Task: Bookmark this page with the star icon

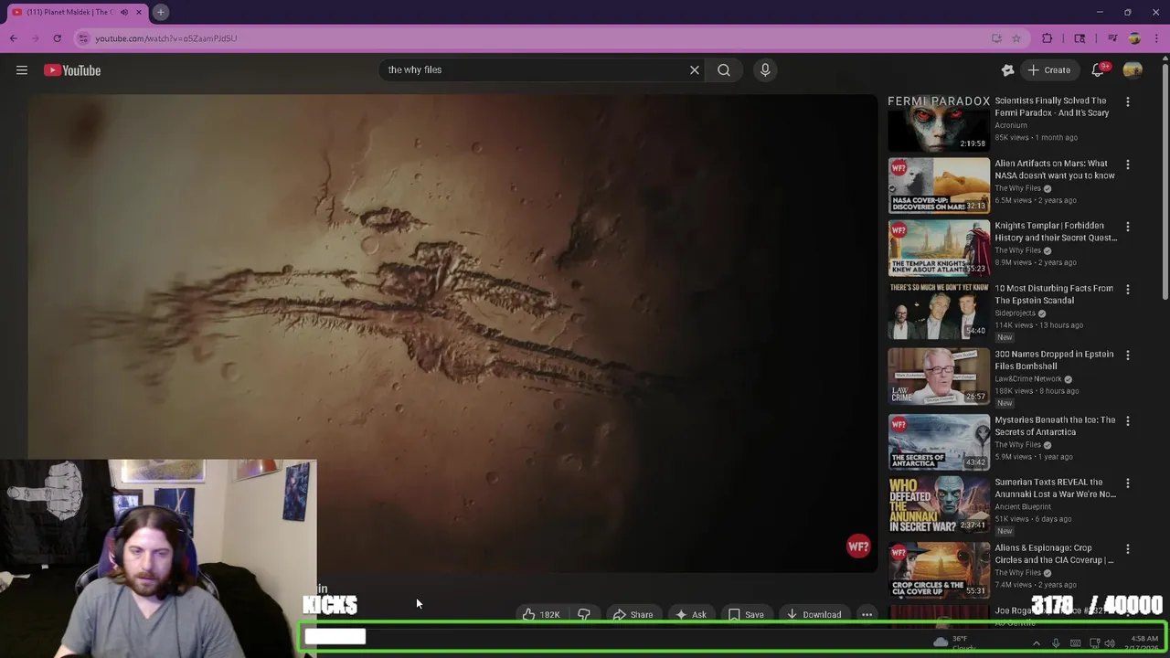Action: 1016,38
